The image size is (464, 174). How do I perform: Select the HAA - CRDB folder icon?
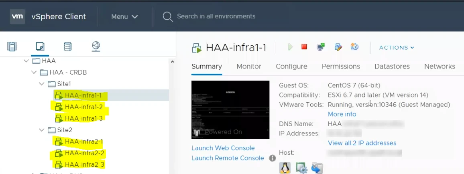click(44, 73)
